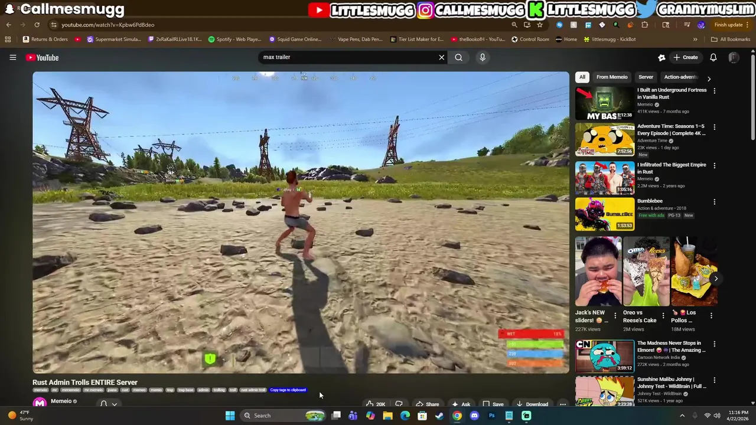Open options for Adventure Time video

[x=714, y=127]
